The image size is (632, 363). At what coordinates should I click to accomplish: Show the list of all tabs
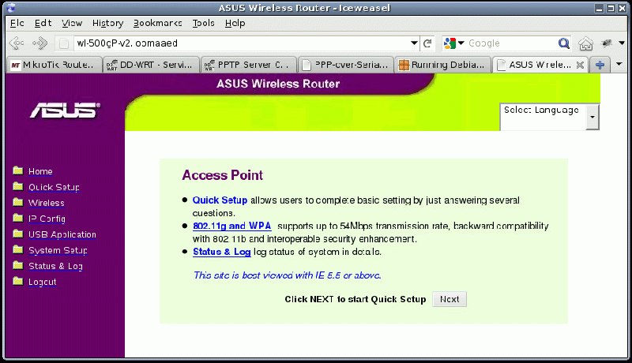click(x=619, y=64)
